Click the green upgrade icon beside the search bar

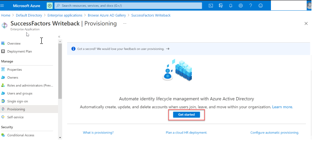[x=50, y=6]
